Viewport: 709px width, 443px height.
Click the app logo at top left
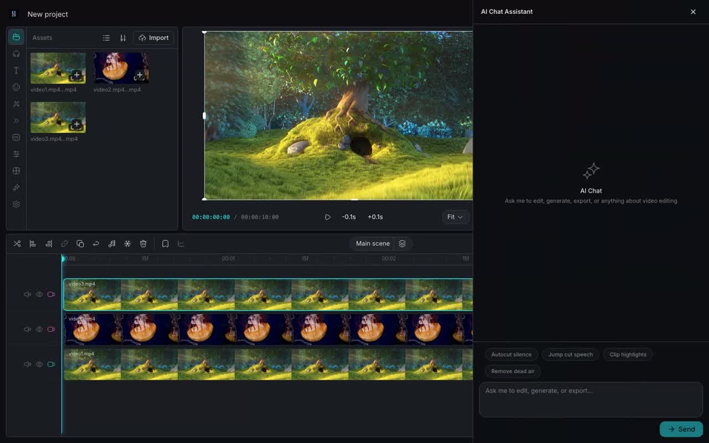click(x=14, y=14)
